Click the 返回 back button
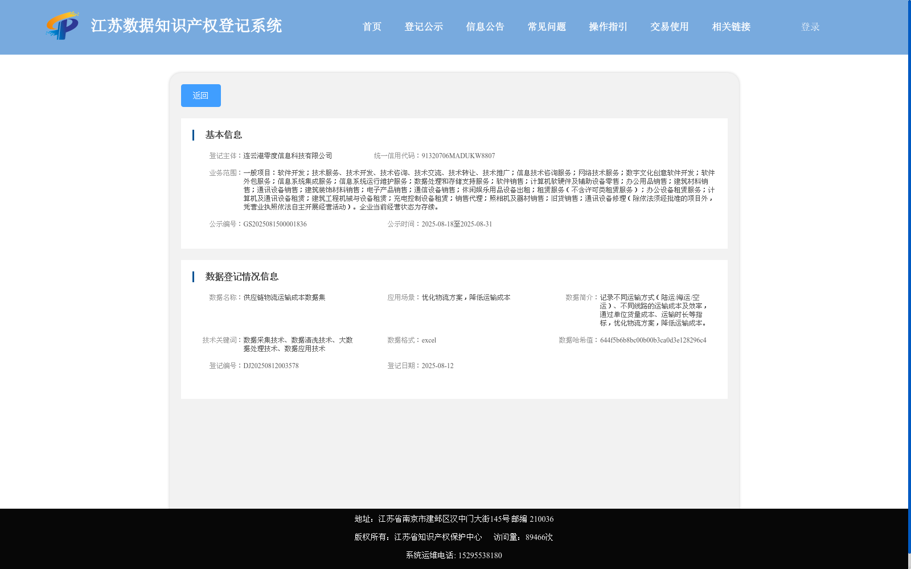 (201, 96)
